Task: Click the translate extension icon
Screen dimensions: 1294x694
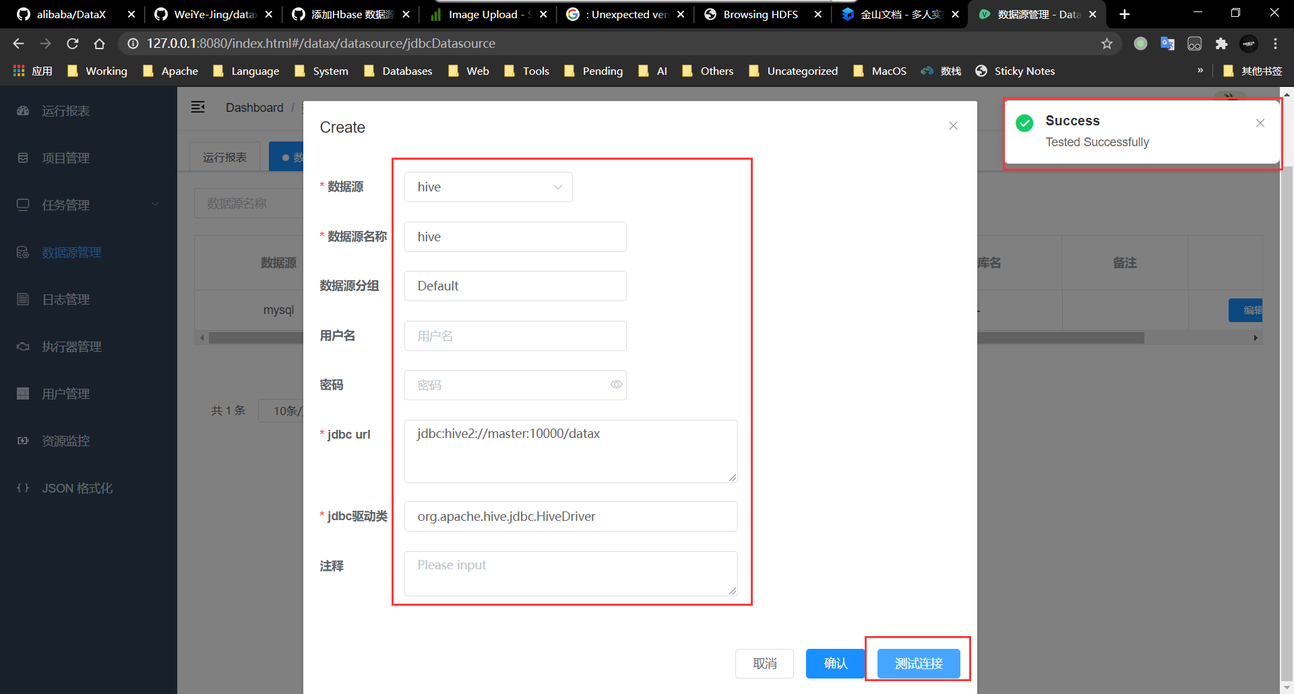Action: pos(1167,44)
